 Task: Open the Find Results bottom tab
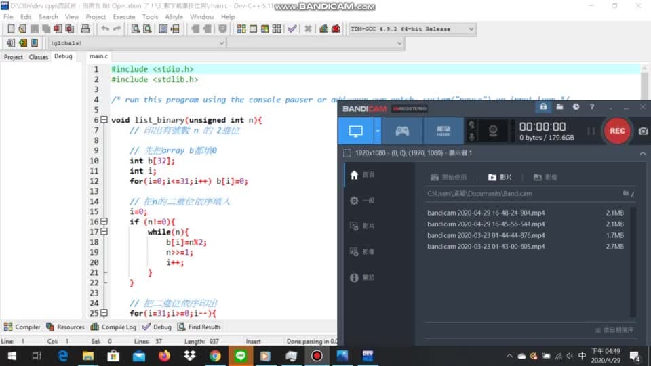coord(199,327)
